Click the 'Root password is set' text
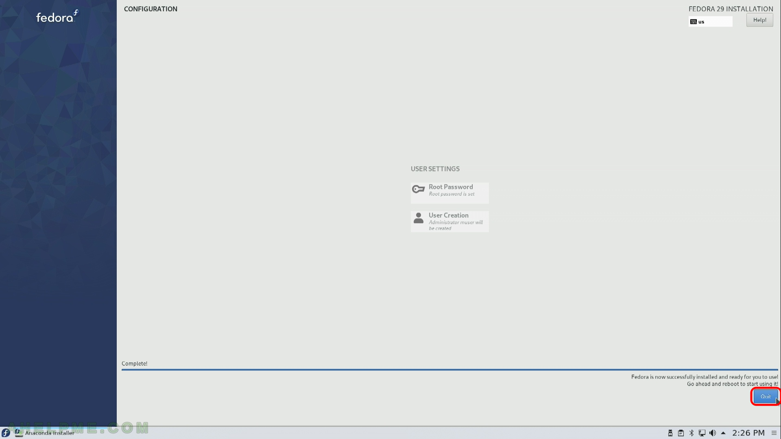 coord(452,194)
